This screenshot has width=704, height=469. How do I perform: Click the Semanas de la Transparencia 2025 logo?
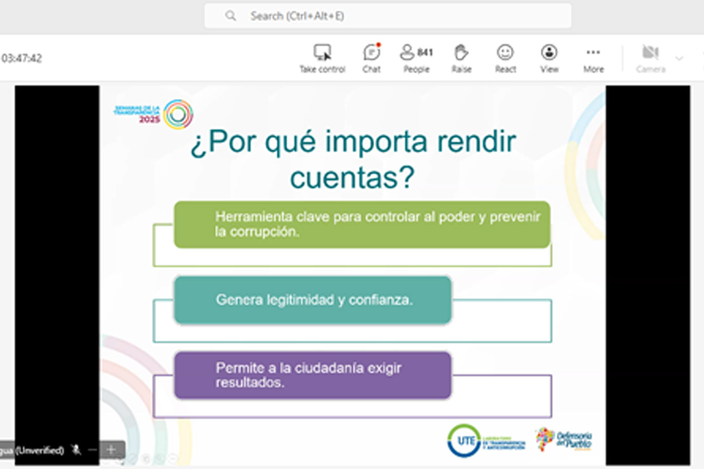[x=154, y=114]
